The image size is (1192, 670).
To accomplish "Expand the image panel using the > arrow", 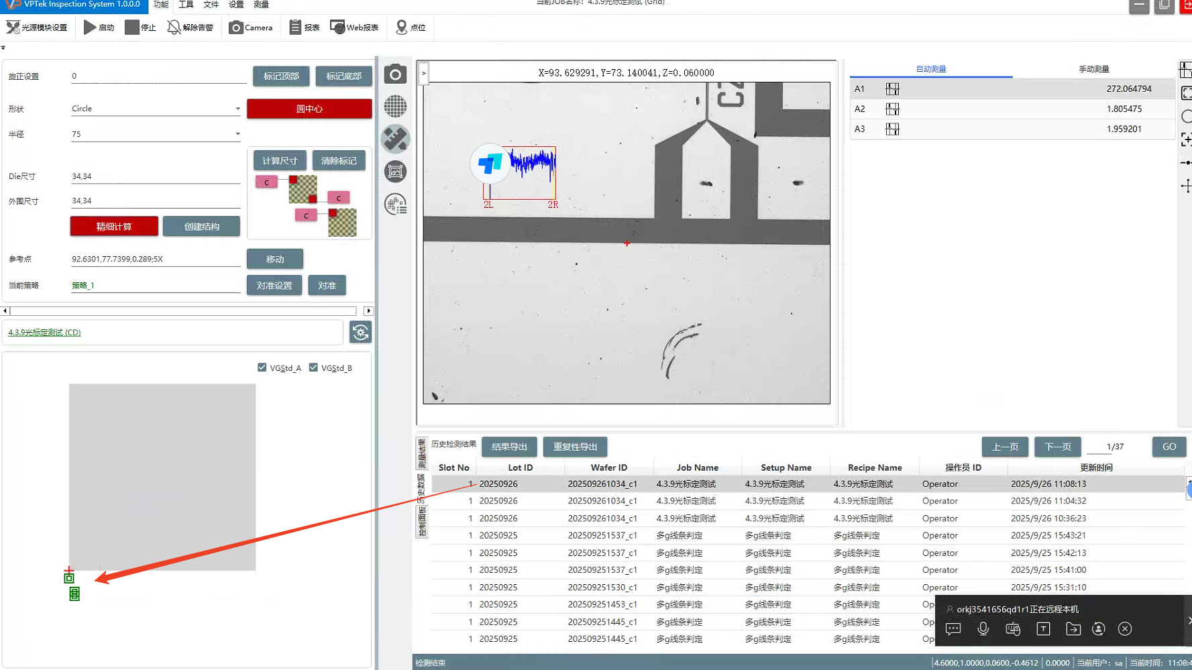I will point(423,73).
